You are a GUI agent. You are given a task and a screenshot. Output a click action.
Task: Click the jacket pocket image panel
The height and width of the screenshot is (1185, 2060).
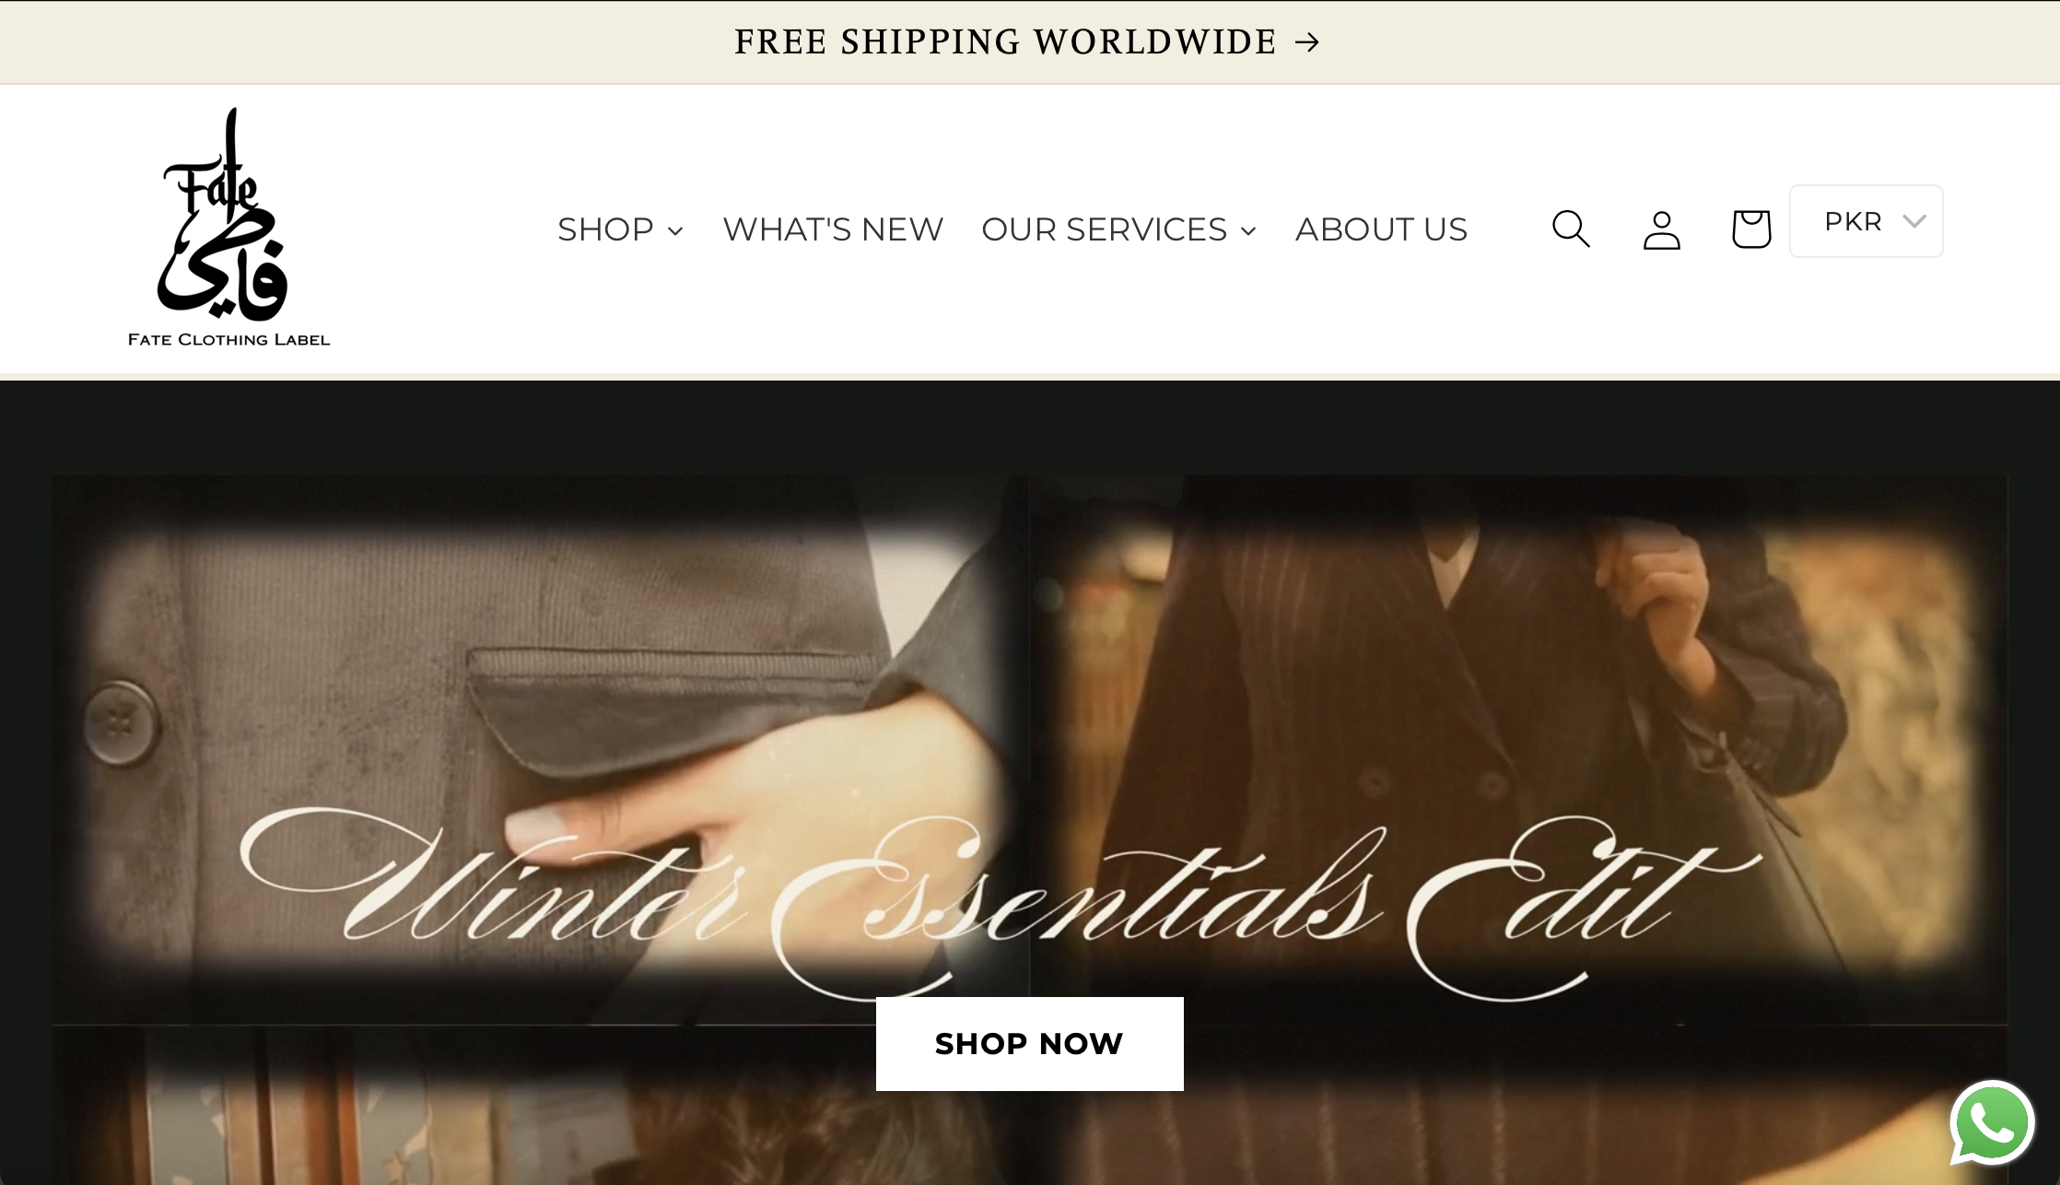tap(540, 748)
